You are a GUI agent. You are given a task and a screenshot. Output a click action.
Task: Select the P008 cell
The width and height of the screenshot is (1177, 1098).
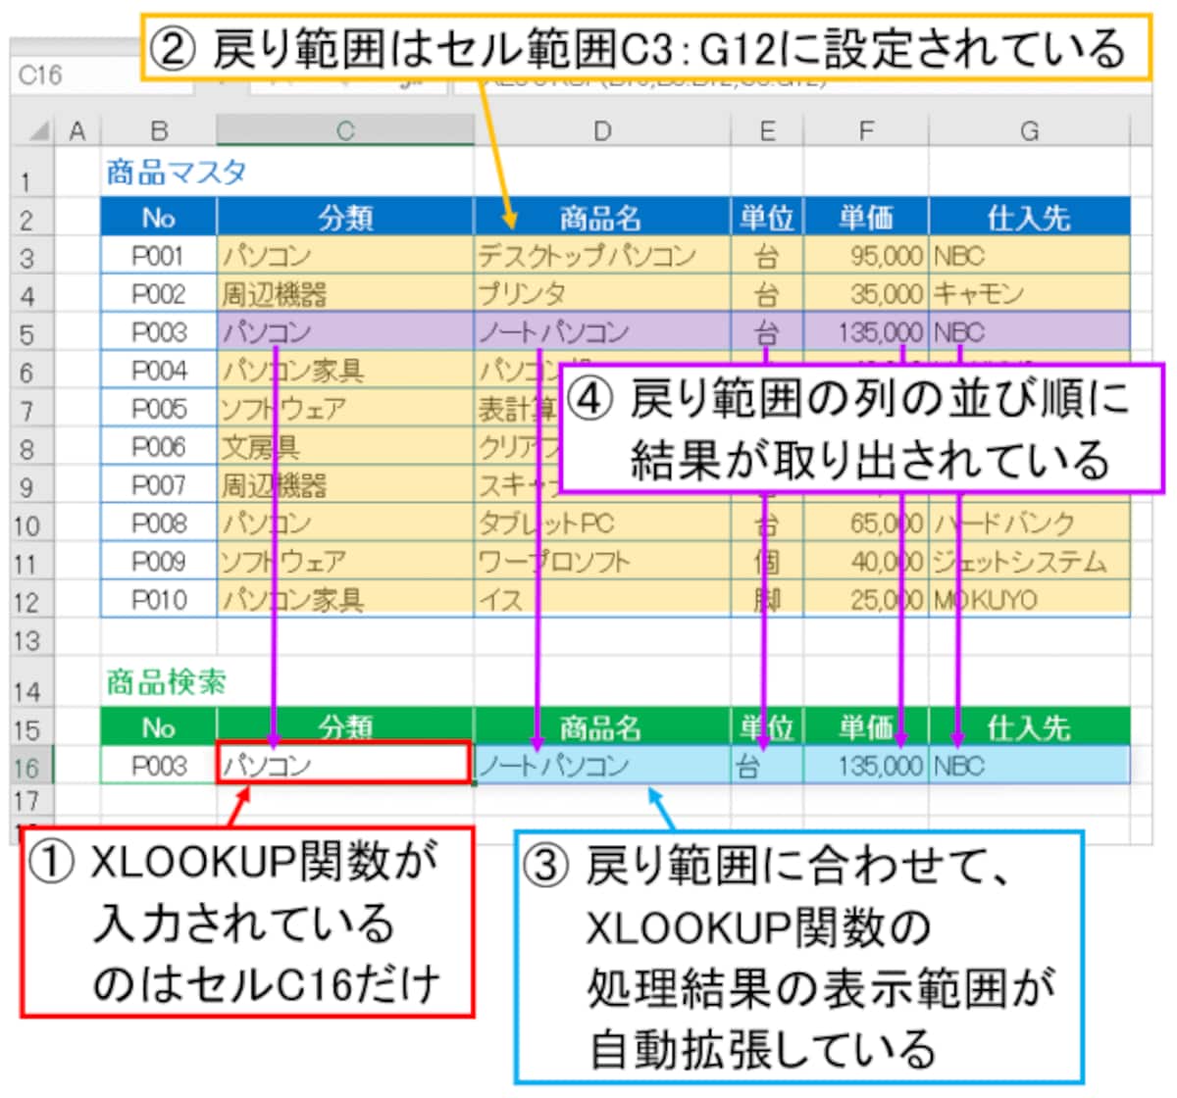click(159, 524)
